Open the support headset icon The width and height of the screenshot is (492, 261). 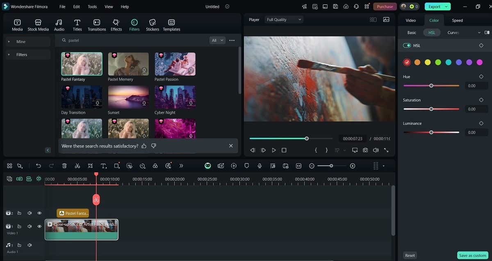pos(356,7)
